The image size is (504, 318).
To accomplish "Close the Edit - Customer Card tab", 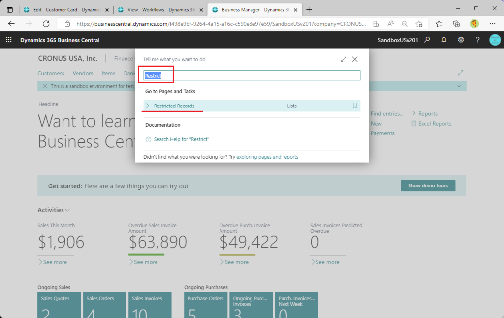I will coord(107,10).
